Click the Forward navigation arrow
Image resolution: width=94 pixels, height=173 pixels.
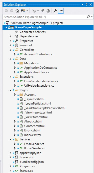coord(12,11)
